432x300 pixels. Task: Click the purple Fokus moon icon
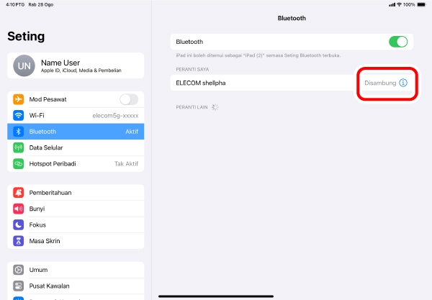coord(19,225)
